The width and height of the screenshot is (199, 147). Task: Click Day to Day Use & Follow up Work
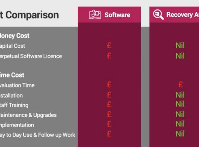coord(38,135)
